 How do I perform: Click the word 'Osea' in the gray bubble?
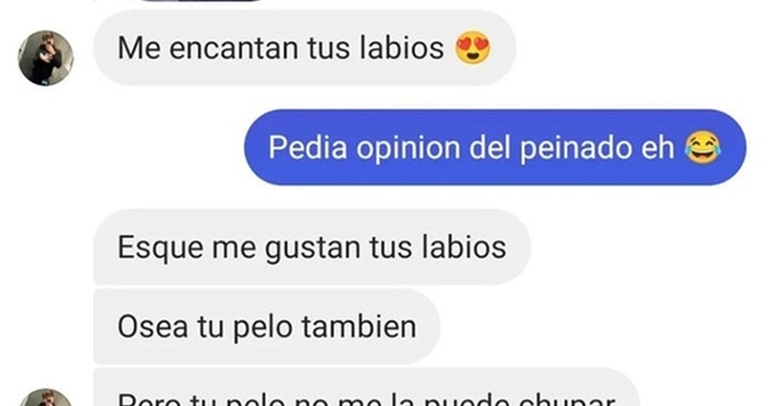pos(153,327)
